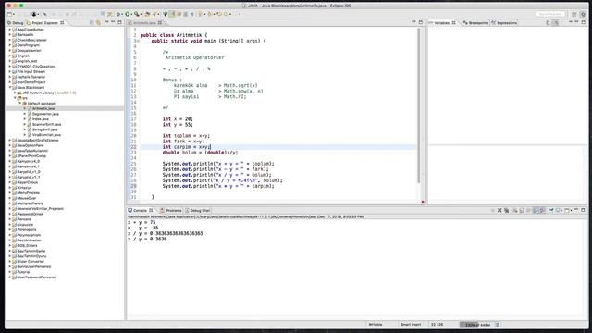Maximize the editor area

point(421,22)
